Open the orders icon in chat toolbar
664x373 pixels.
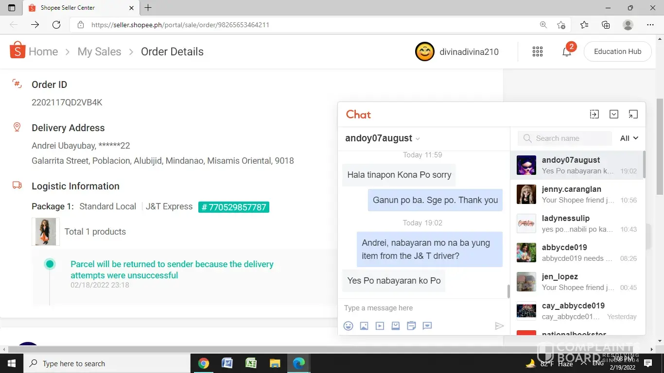[x=411, y=326]
